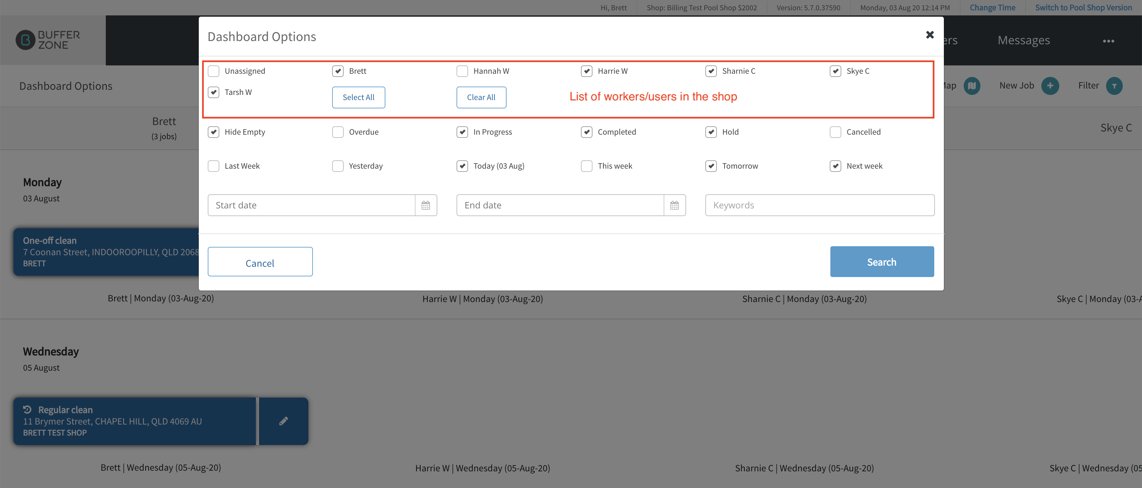Edit Regular clean job with pencil icon
The width and height of the screenshot is (1142, 488).
(284, 421)
